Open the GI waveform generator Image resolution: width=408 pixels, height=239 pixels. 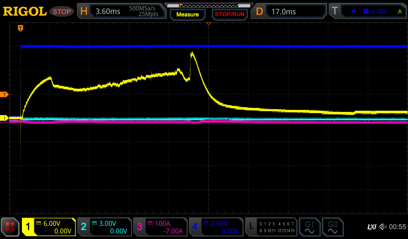[309, 227]
